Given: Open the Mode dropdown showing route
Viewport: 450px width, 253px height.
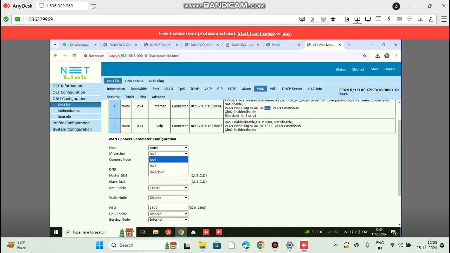Looking at the screenshot, I should [168, 148].
